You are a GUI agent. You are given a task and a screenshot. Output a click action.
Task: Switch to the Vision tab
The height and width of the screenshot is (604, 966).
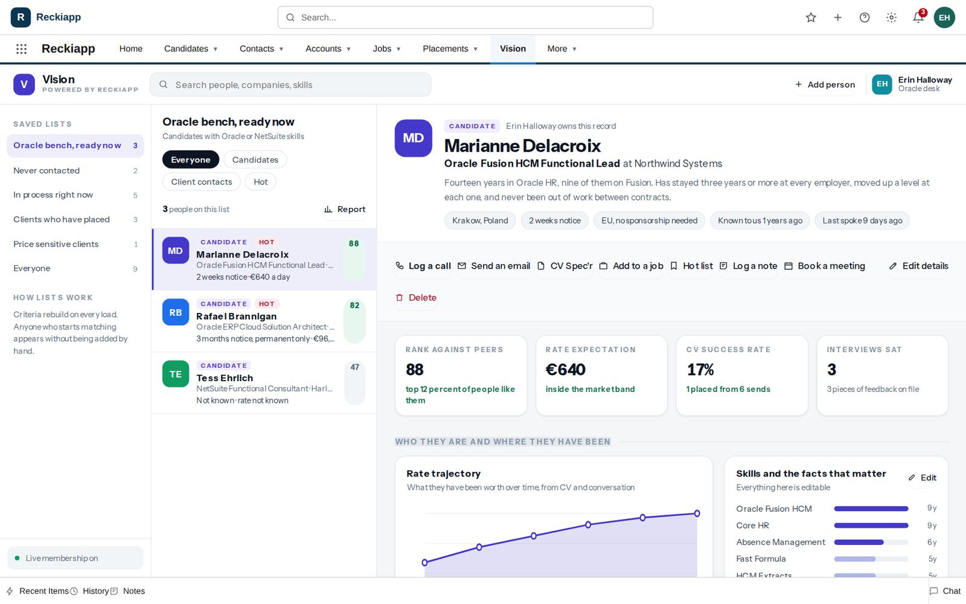[x=513, y=49]
